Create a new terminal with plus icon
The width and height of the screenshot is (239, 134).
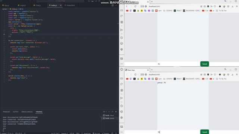[x=104, y=112]
